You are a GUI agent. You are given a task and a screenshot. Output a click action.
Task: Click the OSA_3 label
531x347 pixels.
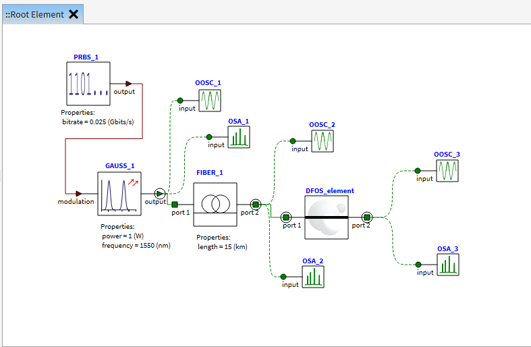(448, 248)
